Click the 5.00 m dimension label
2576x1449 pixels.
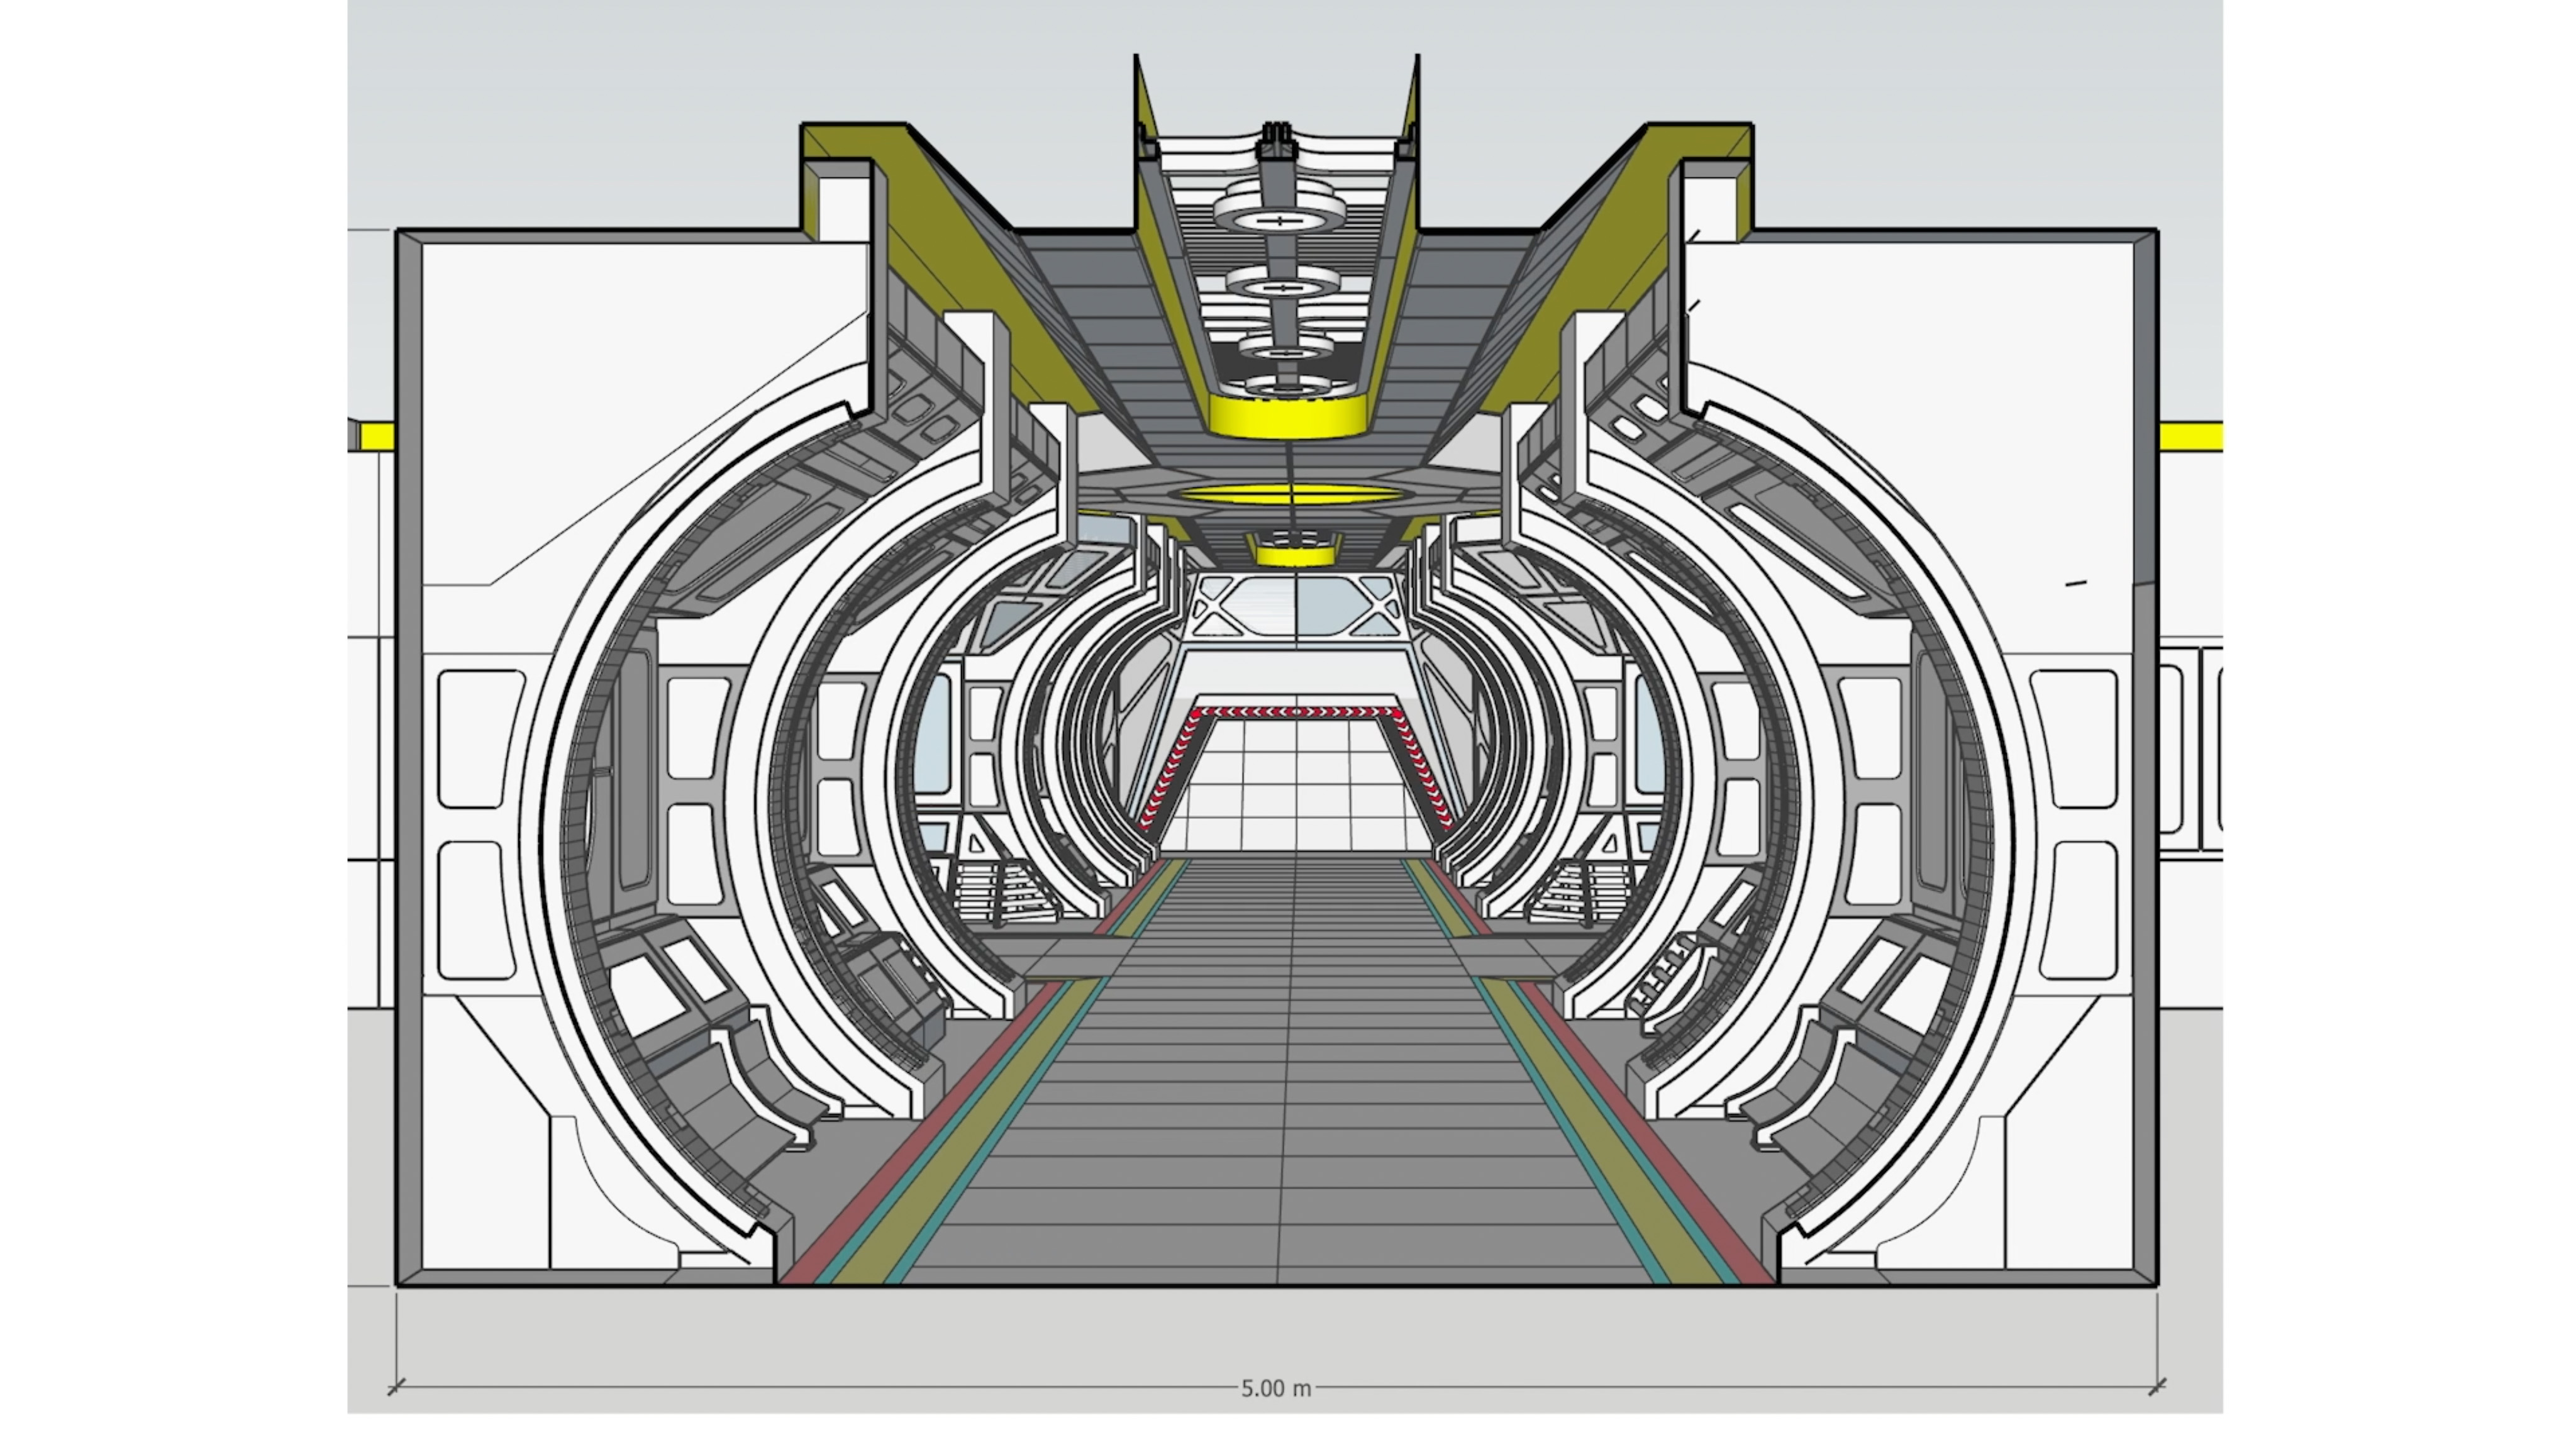click(x=1275, y=1388)
